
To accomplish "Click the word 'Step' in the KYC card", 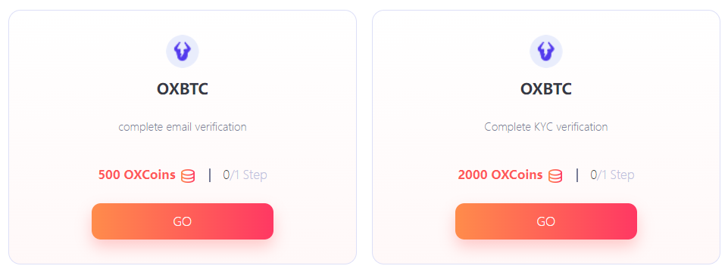I will (x=621, y=175).
